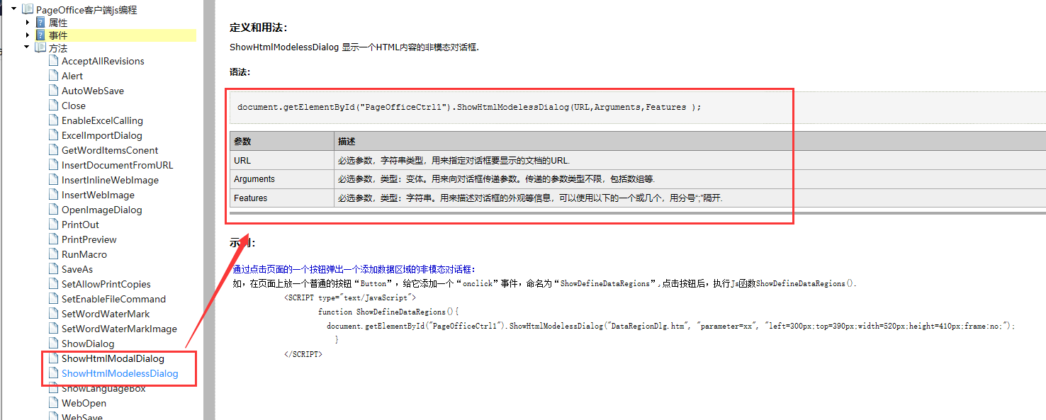Click the page icon beside SetEnableFileCommand
The image size is (1046, 420).
pos(53,299)
